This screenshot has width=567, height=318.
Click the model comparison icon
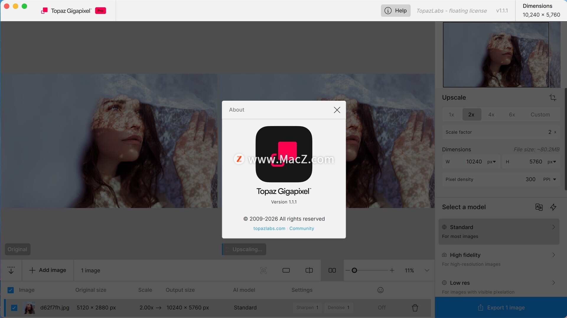(x=539, y=207)
